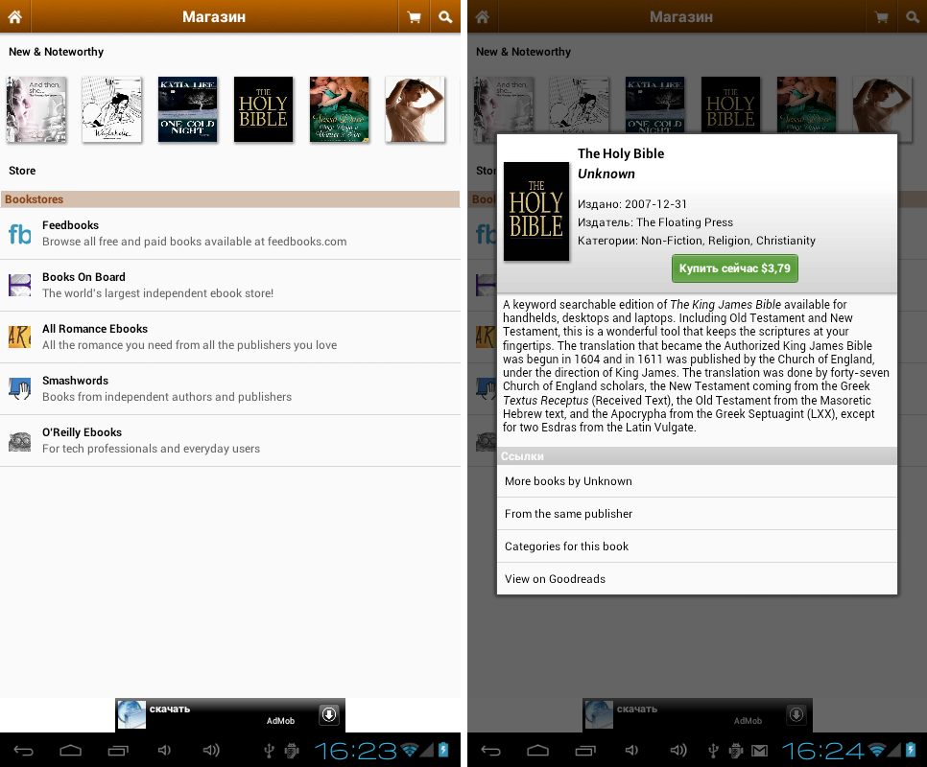The height and width of the screenshot is (767, 927).
Task: Click the Feedbooks fb logo icon
Action: (x=19, y=234)
